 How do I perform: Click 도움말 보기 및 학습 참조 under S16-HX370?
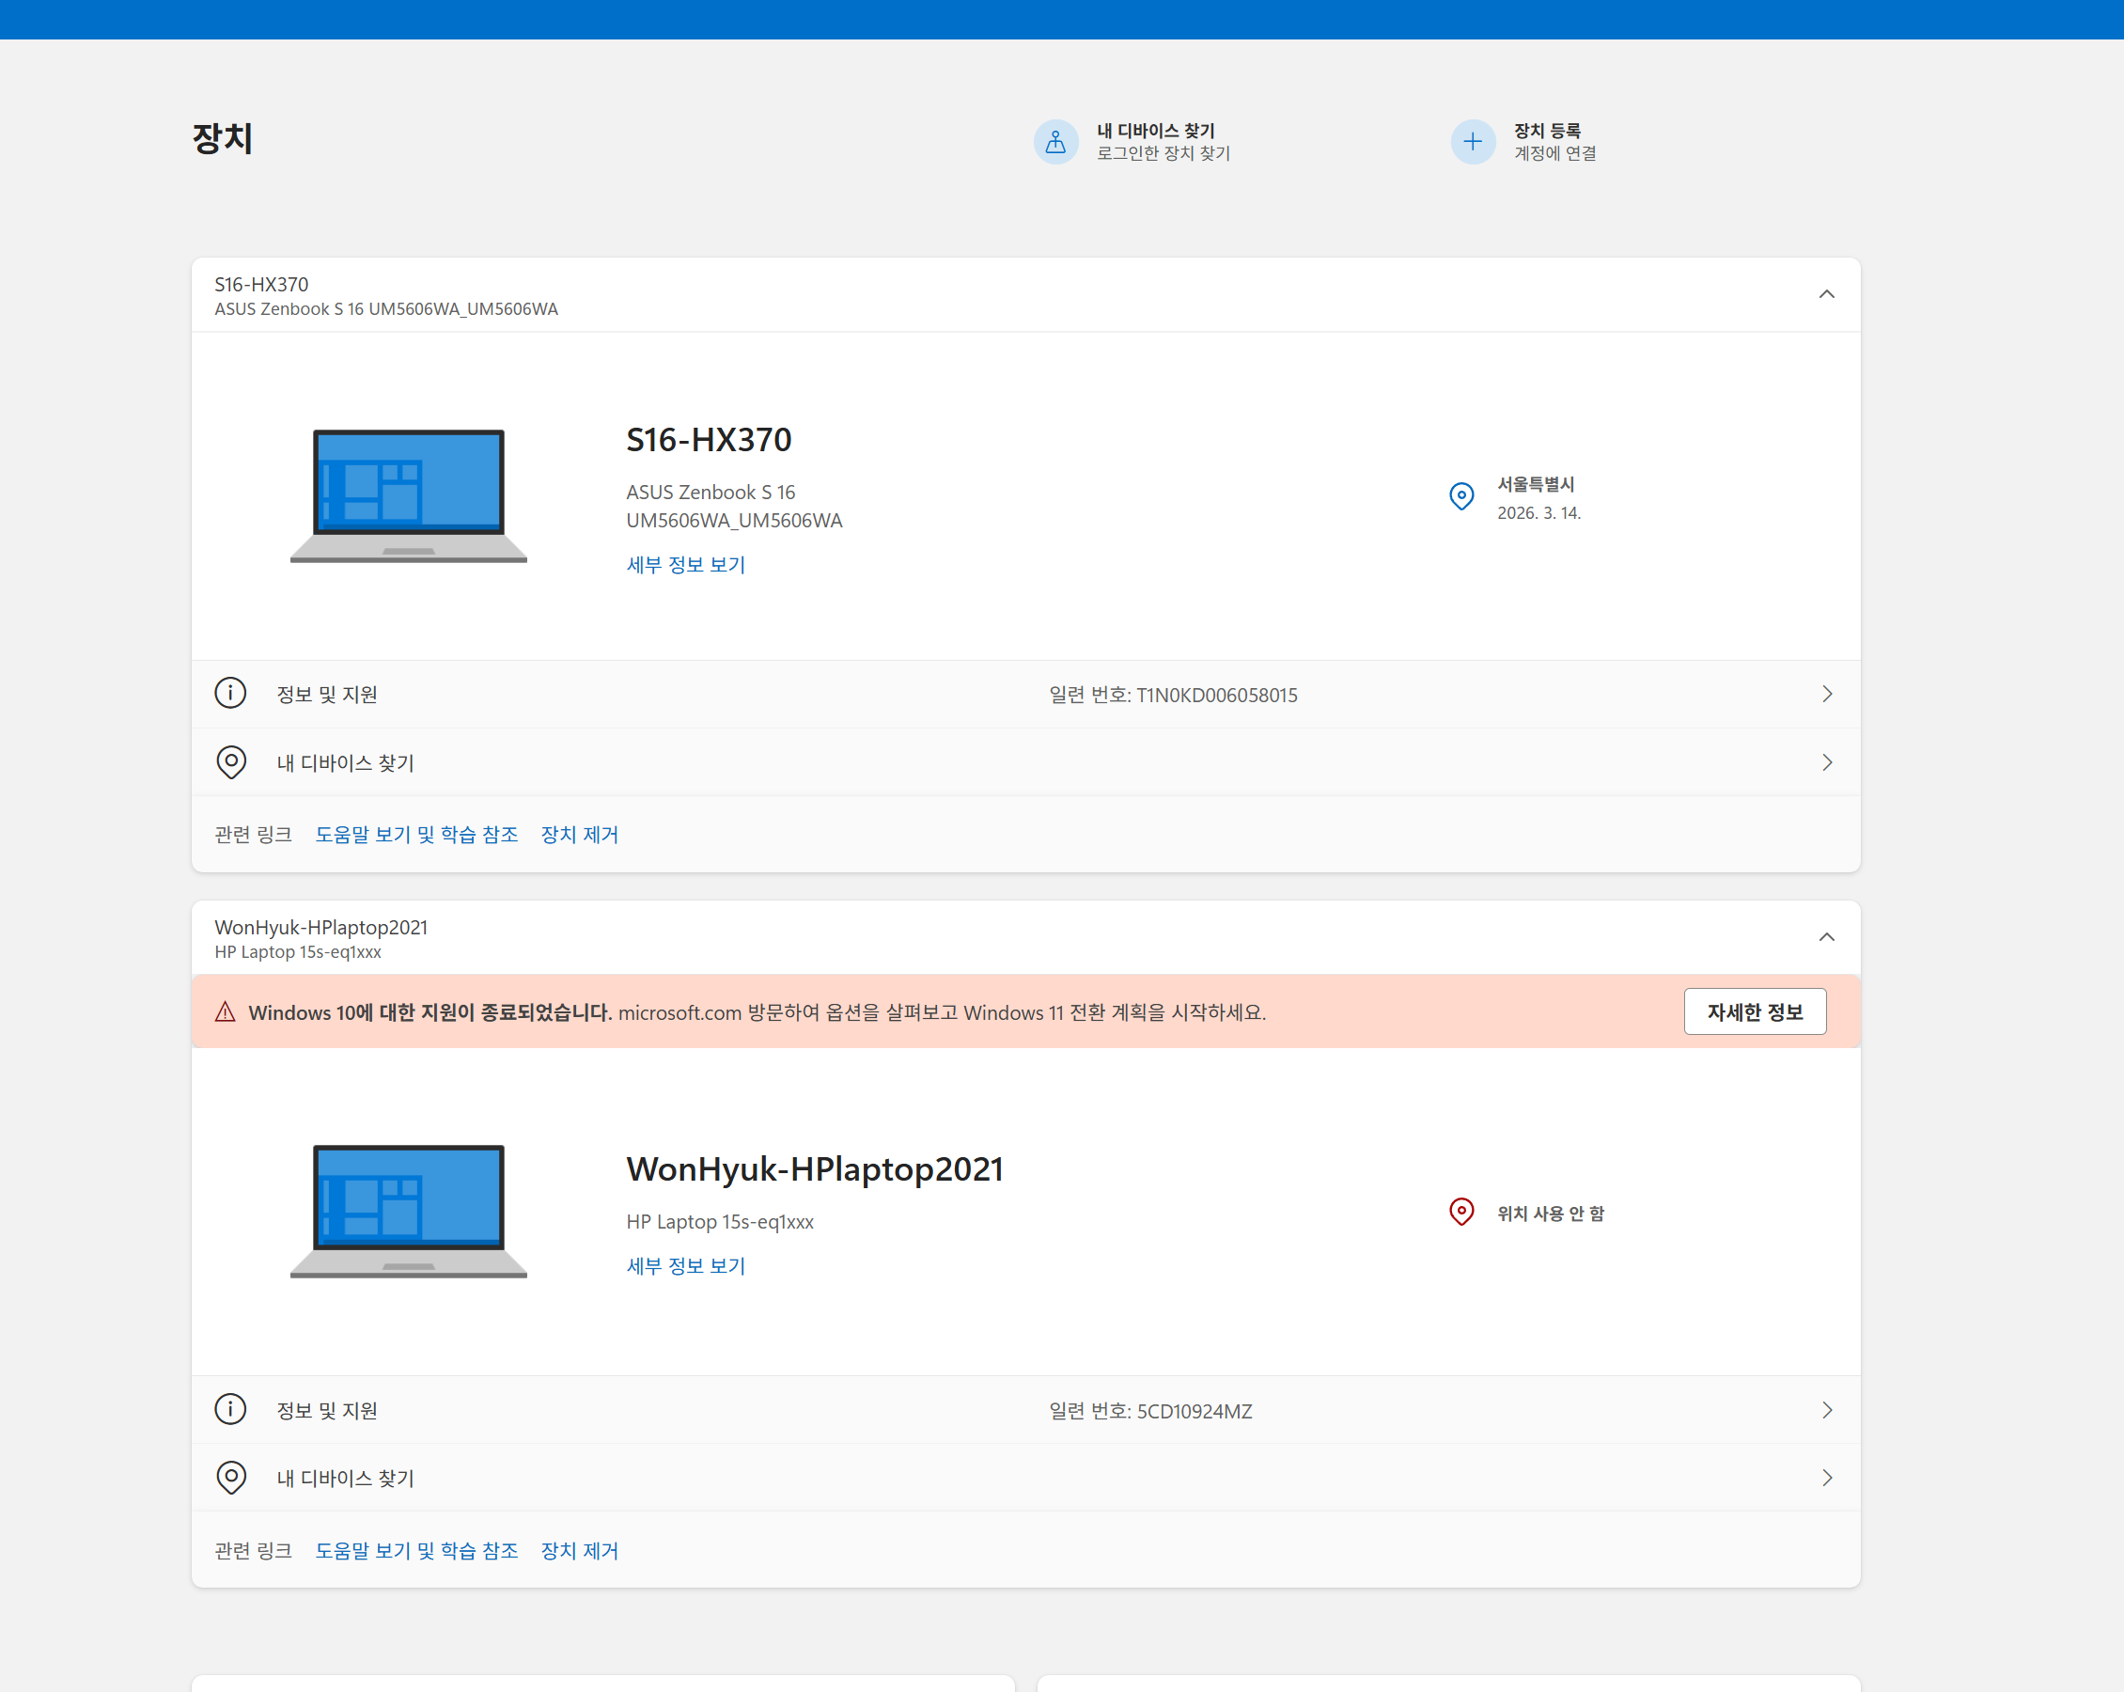click(416, 835)
